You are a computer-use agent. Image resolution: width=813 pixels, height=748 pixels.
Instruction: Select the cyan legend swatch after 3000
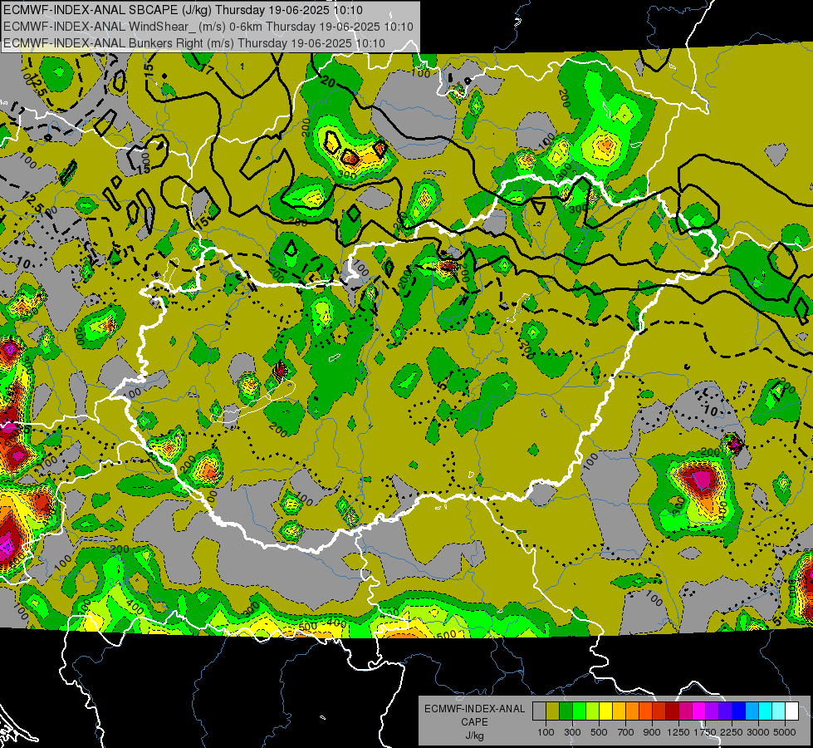(766, 711)
